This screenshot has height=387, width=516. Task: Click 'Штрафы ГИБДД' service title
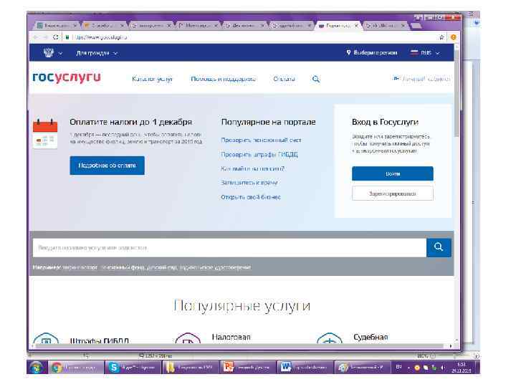[x=100, y=340]
